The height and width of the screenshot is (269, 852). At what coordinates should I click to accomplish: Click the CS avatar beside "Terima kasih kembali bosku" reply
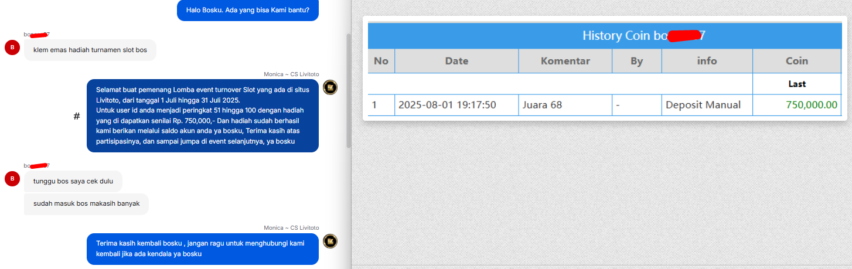tap(330, 241)
